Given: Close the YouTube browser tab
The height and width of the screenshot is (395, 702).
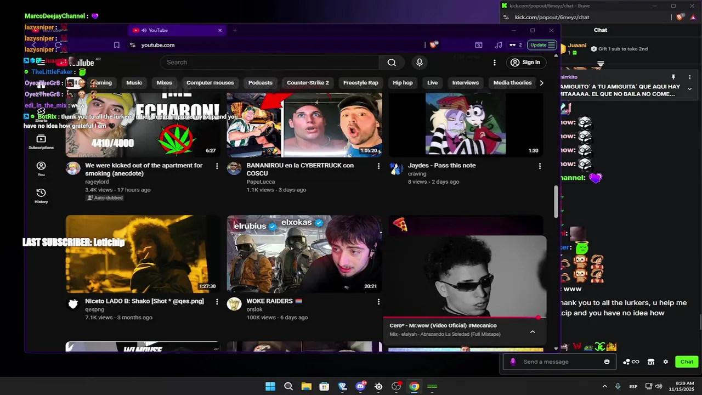Looking at the screenshot, I should tap(220, 30).
